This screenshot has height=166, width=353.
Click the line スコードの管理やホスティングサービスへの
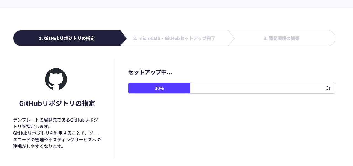tap(57, 140)
